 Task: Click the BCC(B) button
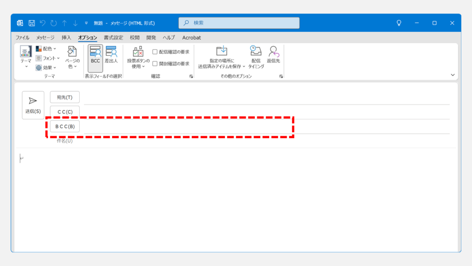(x=65, y=127)
